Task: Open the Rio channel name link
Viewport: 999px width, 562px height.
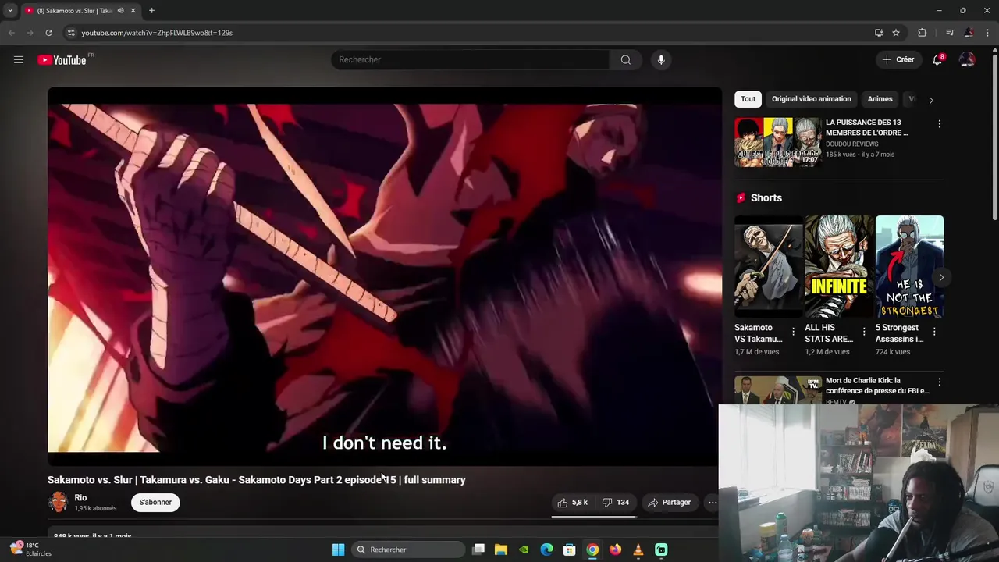Action: coord(80,498)
